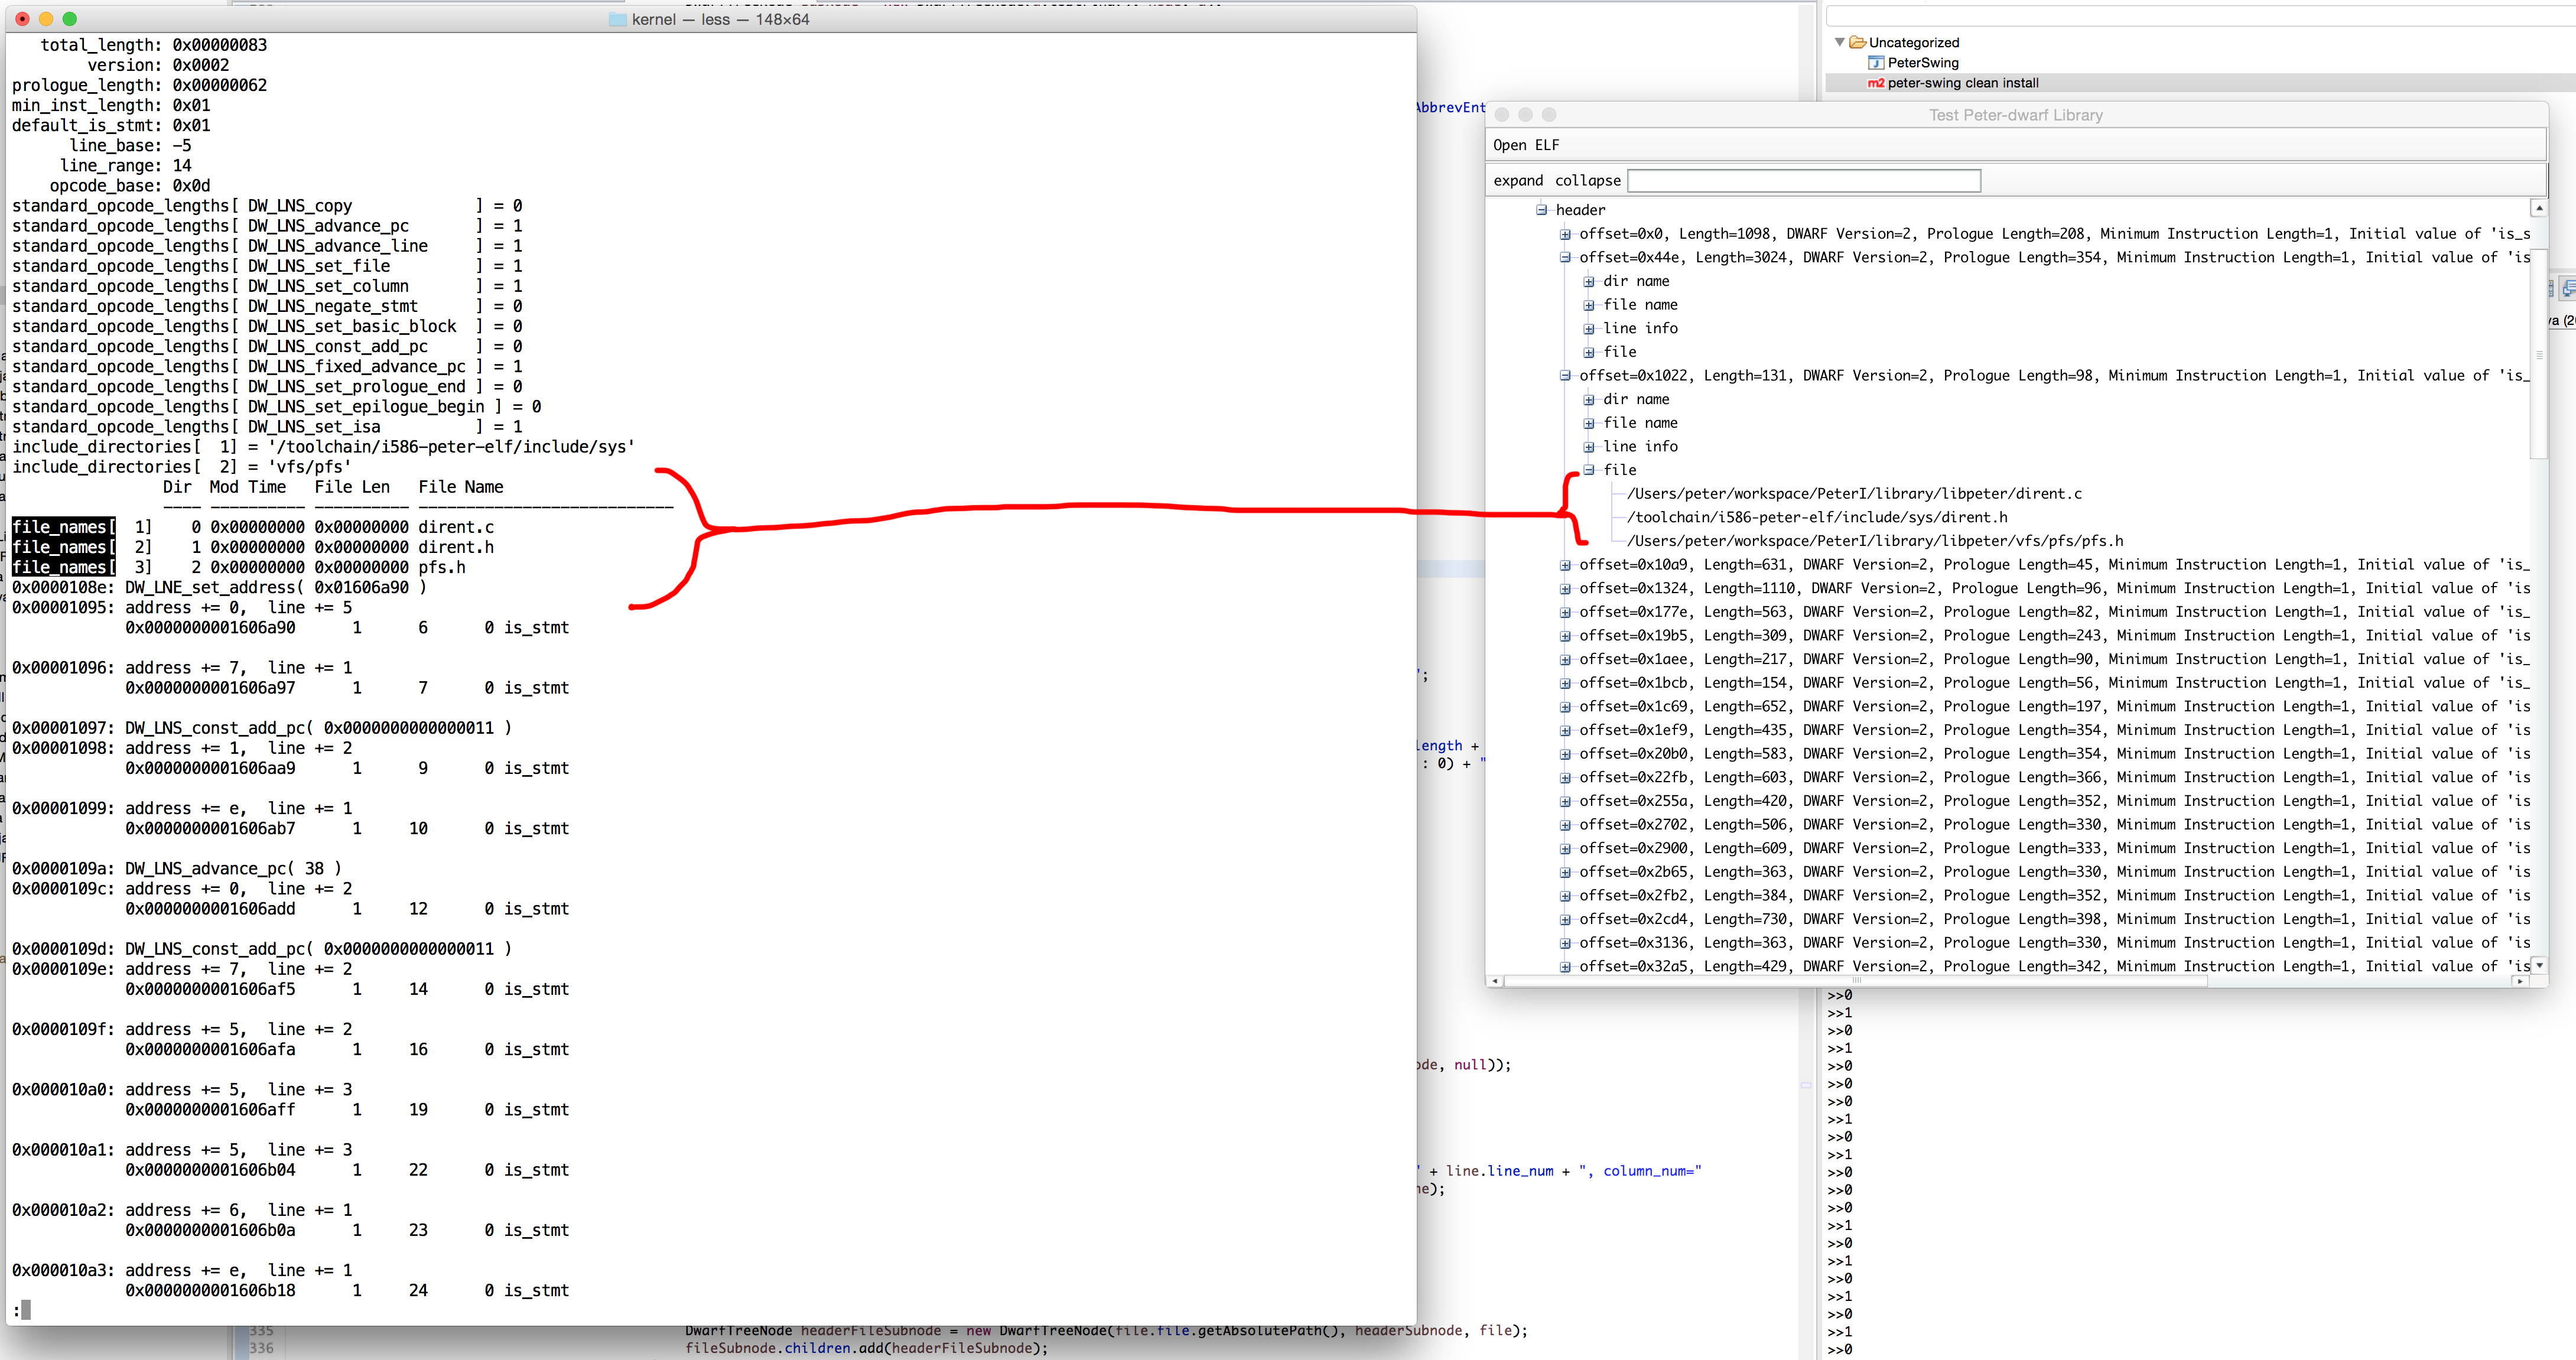Expand the offset=0x177e Length=563 node
The height and width of the screenshot is (1360, 2576).
pyautogui.click(x=1565, y=612)
